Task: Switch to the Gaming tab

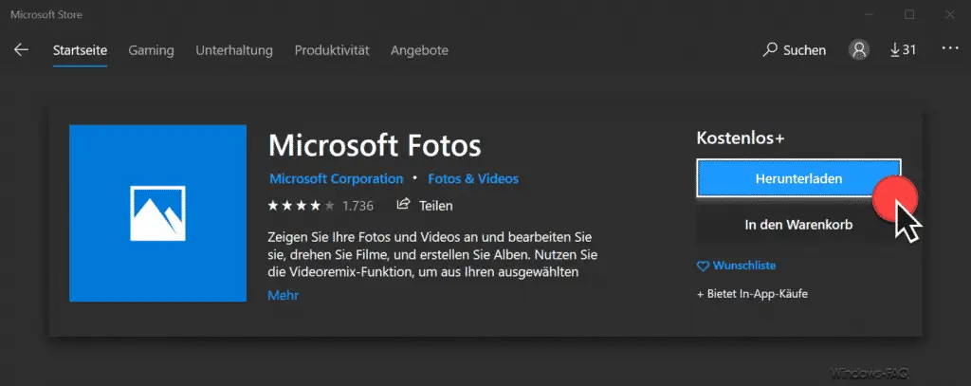Action: 151,51
